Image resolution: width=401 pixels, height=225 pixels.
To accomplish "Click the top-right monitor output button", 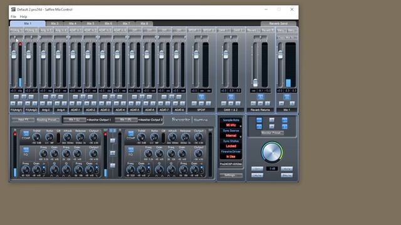I will click(x=284, y=120).
